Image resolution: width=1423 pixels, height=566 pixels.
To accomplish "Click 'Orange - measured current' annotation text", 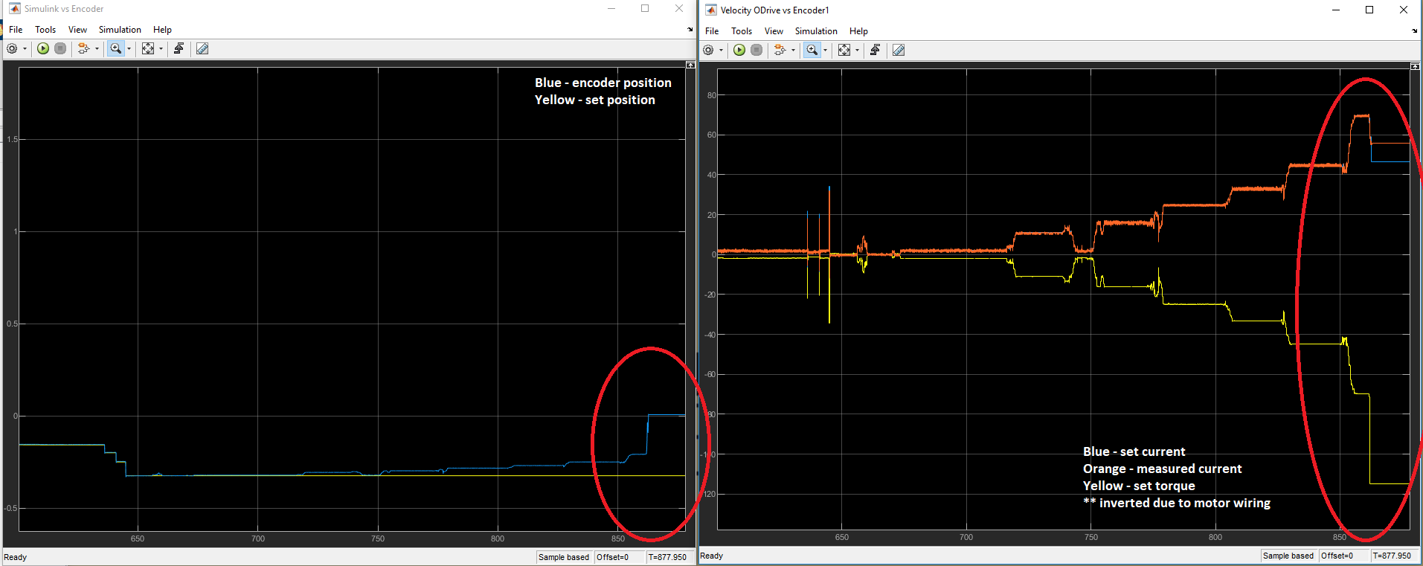I will tap(1163, 469).
